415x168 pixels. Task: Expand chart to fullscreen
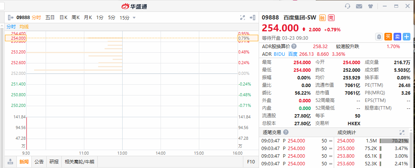coord(242,17)
